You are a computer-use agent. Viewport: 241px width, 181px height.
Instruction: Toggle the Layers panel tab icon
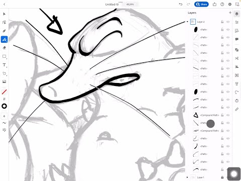pyautogui.click(x=236, y=14)
